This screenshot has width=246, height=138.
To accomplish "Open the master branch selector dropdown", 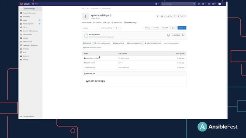I will [91, 28].
